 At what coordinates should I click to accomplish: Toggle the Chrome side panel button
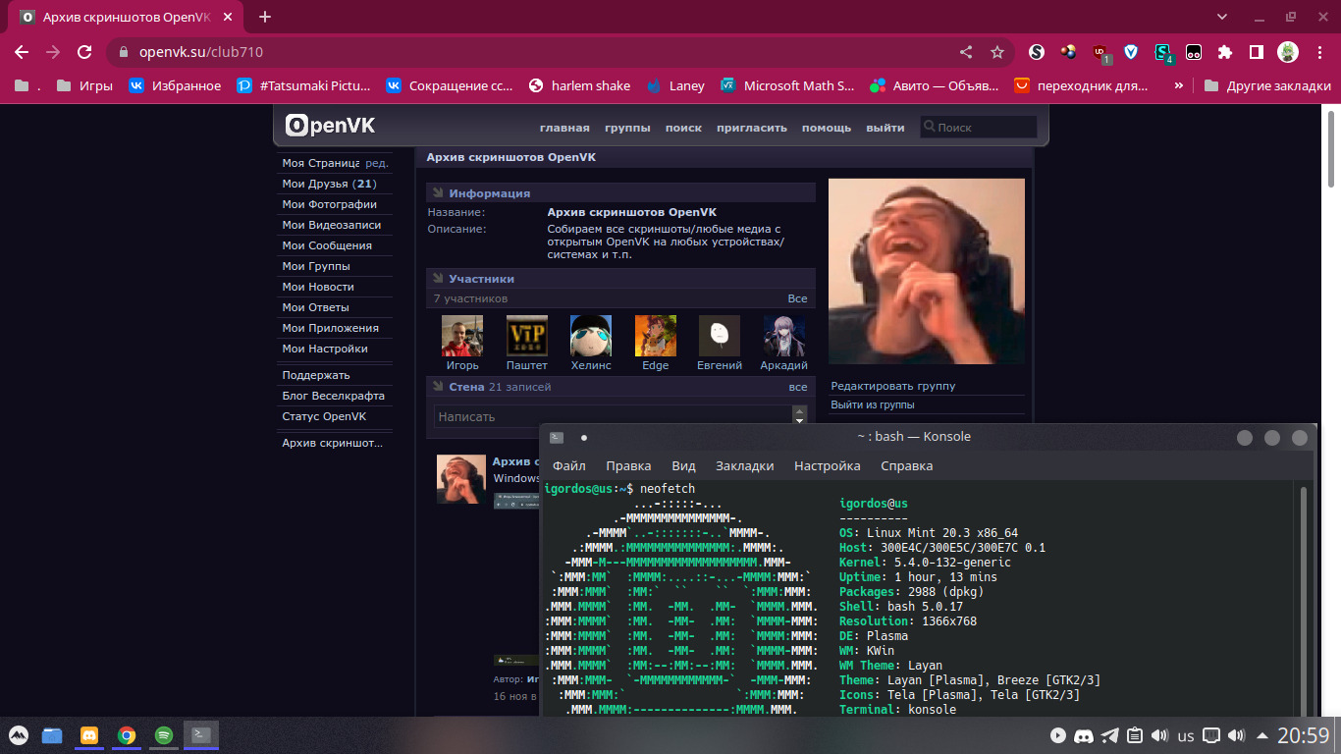pyautogui.click(x=1256, y=52)
